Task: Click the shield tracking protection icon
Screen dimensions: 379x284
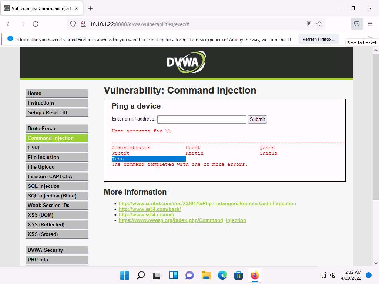Action: 73,24
